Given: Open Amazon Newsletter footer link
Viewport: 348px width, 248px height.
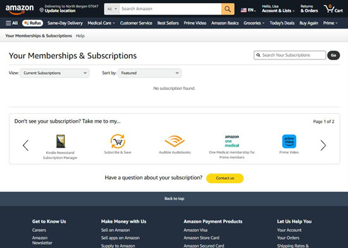Looking at the screenshot, I should [42, 240].
